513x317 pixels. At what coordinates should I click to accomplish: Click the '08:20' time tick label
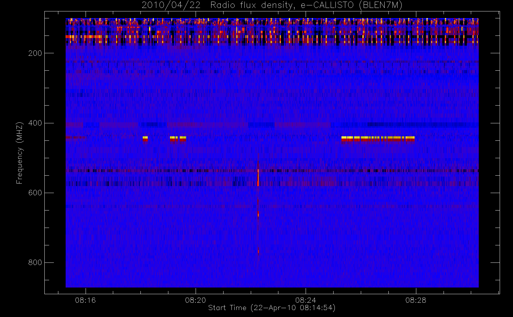pos(196,300)
